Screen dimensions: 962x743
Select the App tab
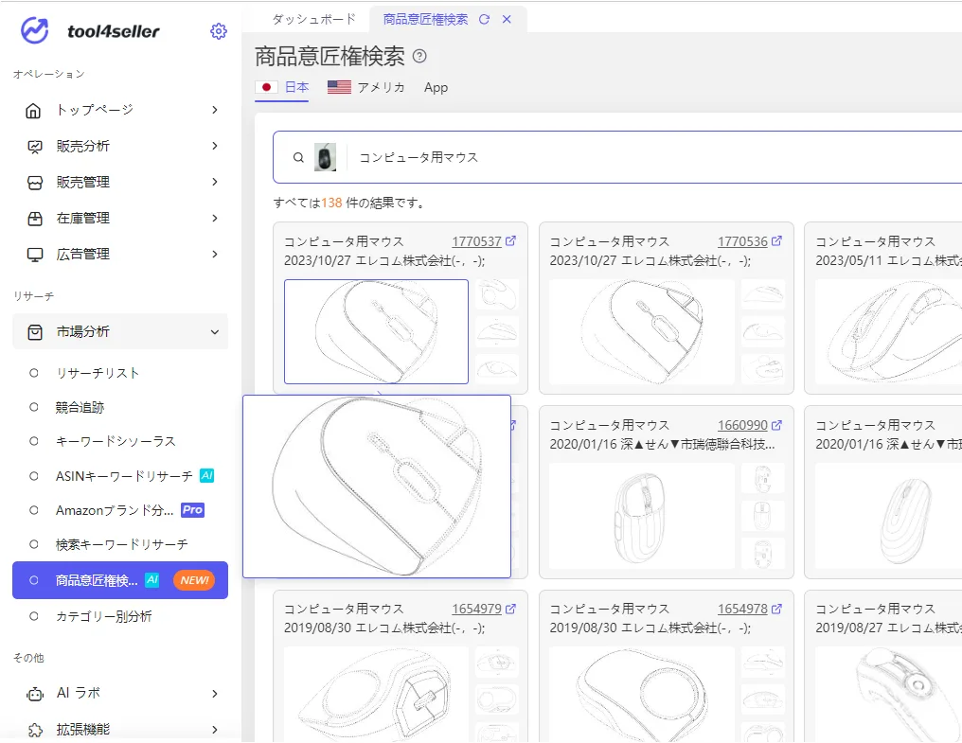click(436, 87)
